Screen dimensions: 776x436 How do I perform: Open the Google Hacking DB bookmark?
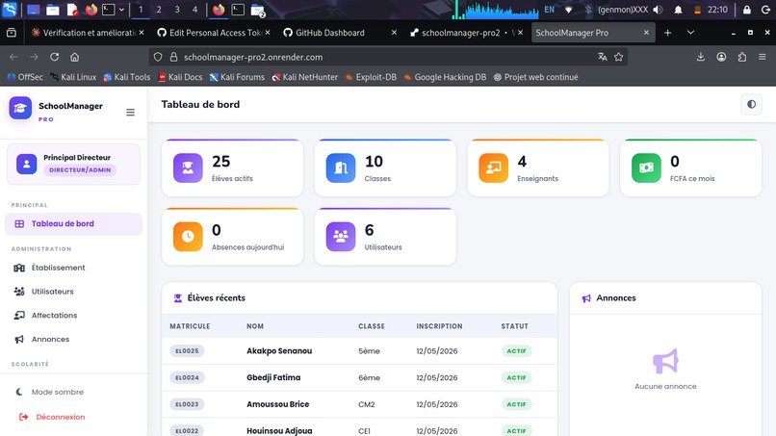(446, 77)
